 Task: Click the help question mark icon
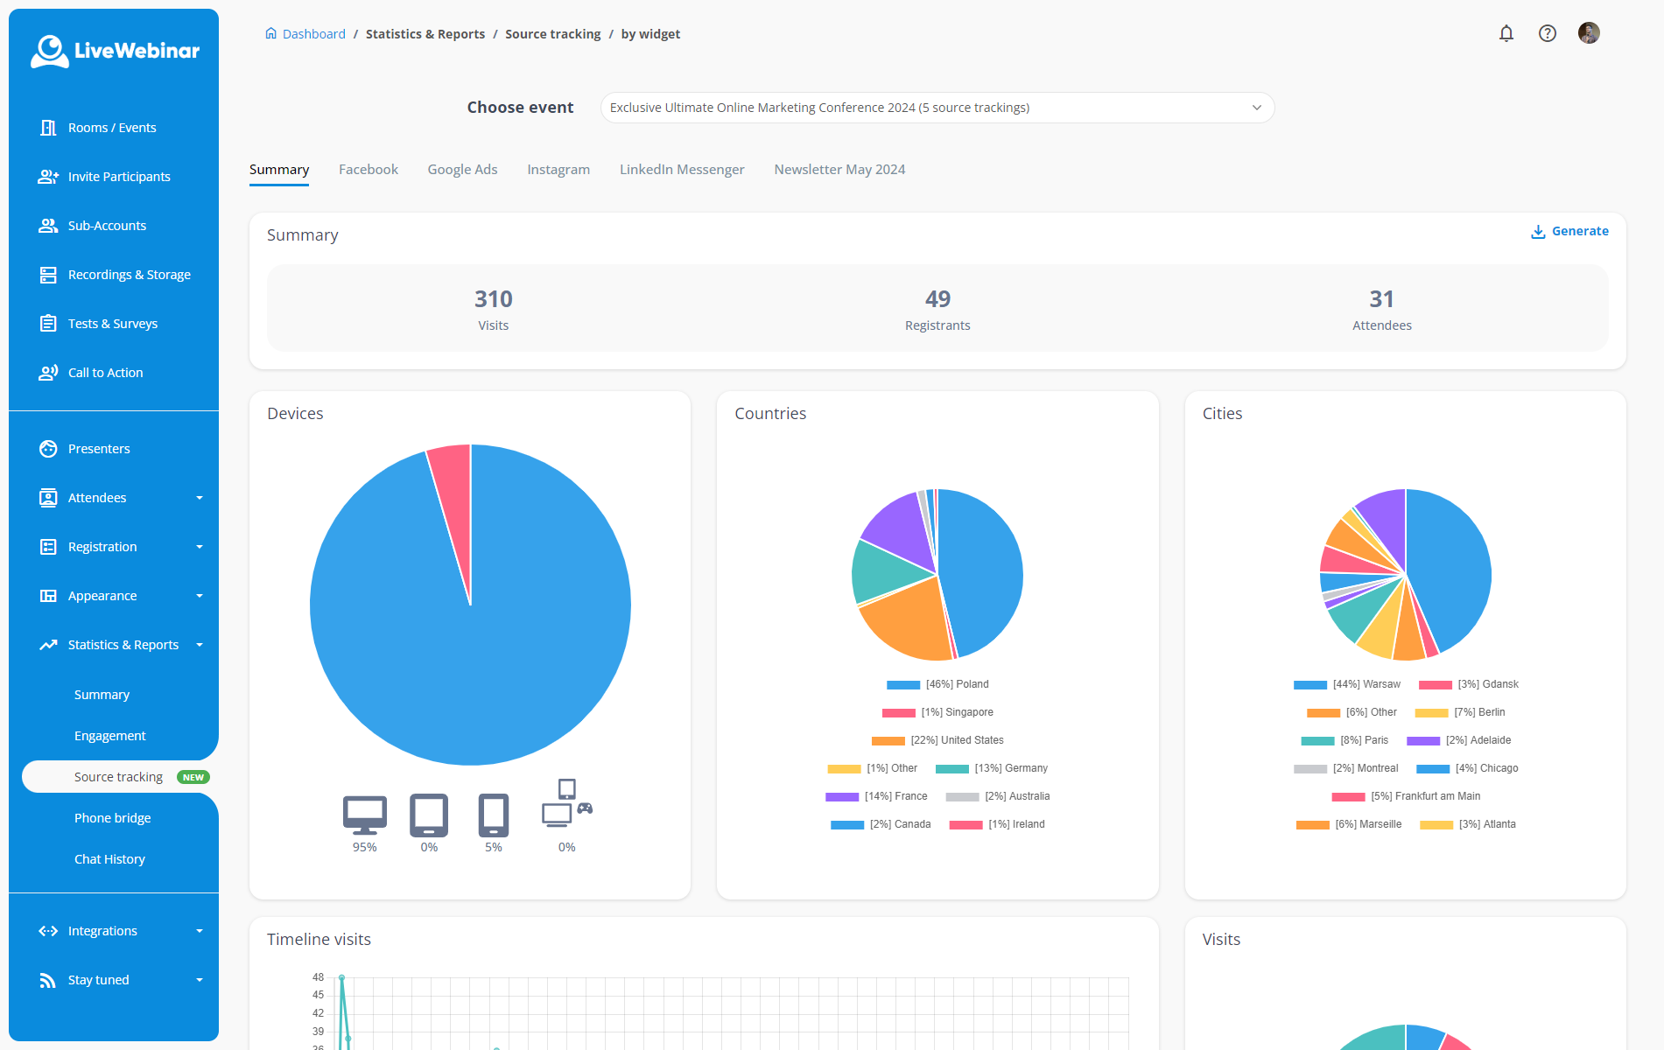pos(1547,33)
